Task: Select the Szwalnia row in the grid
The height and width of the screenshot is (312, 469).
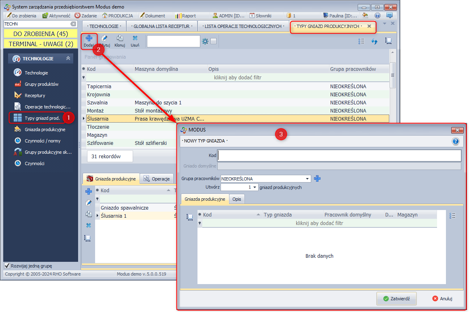Action: (x=97, y=103)
